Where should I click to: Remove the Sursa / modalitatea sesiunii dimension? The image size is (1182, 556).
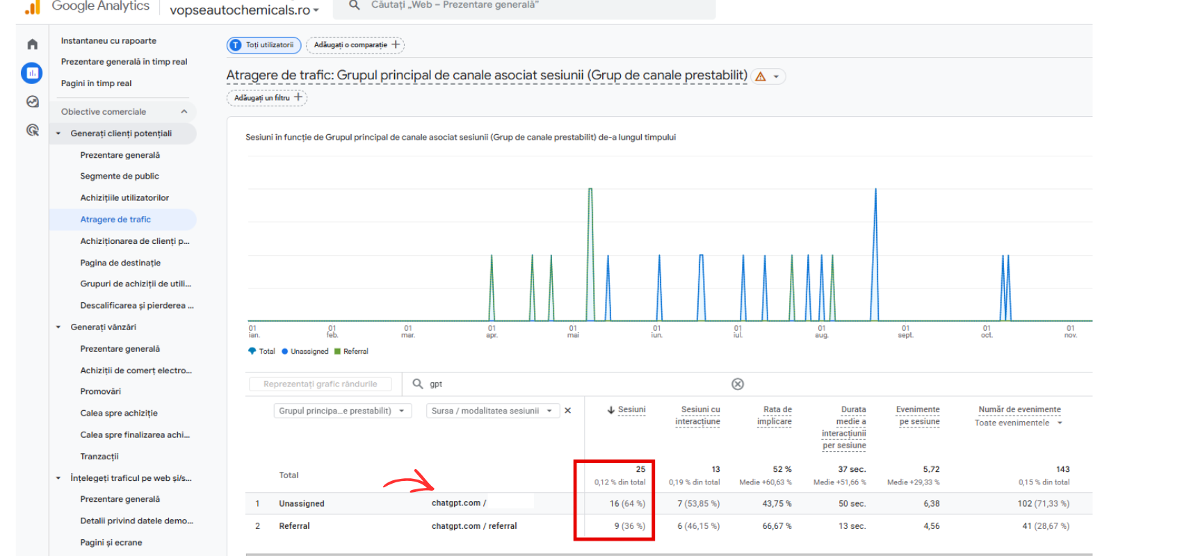click(x=568, y=411)
